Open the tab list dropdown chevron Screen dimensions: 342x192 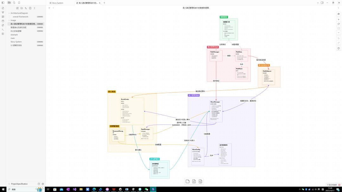tap(318, 3)
